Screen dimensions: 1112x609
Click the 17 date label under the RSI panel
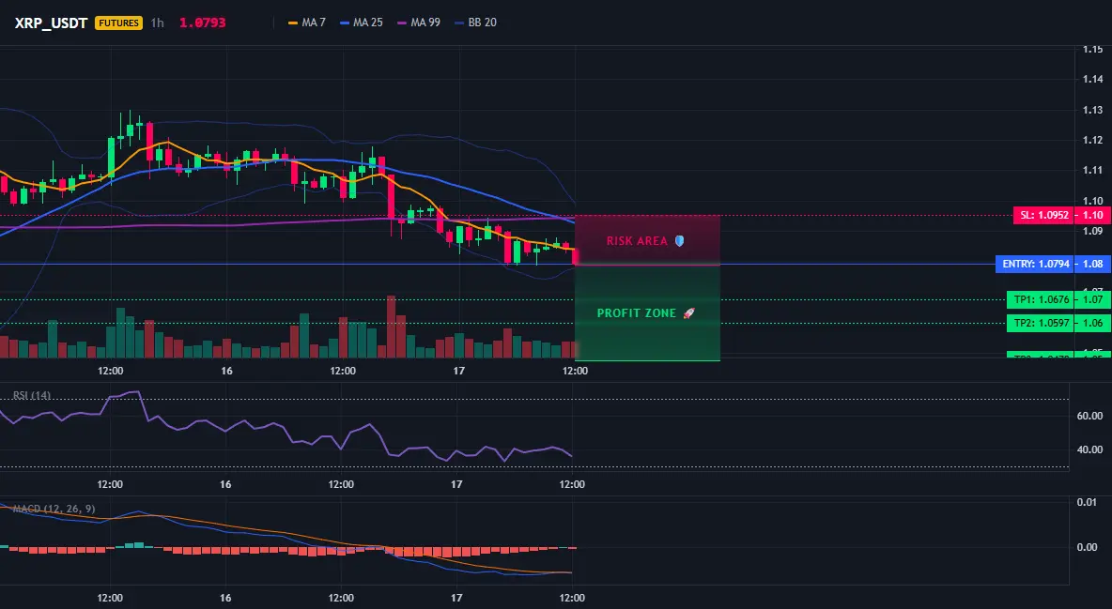pyautogui.click(x=456, y=484)
